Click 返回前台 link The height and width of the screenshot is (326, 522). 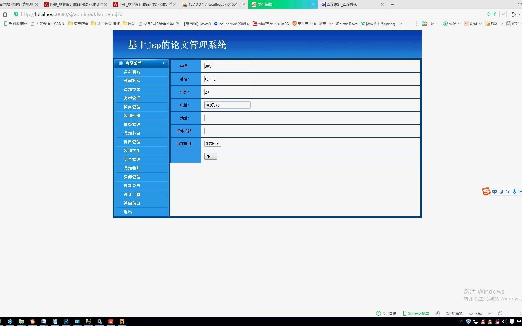click(132, 203)
